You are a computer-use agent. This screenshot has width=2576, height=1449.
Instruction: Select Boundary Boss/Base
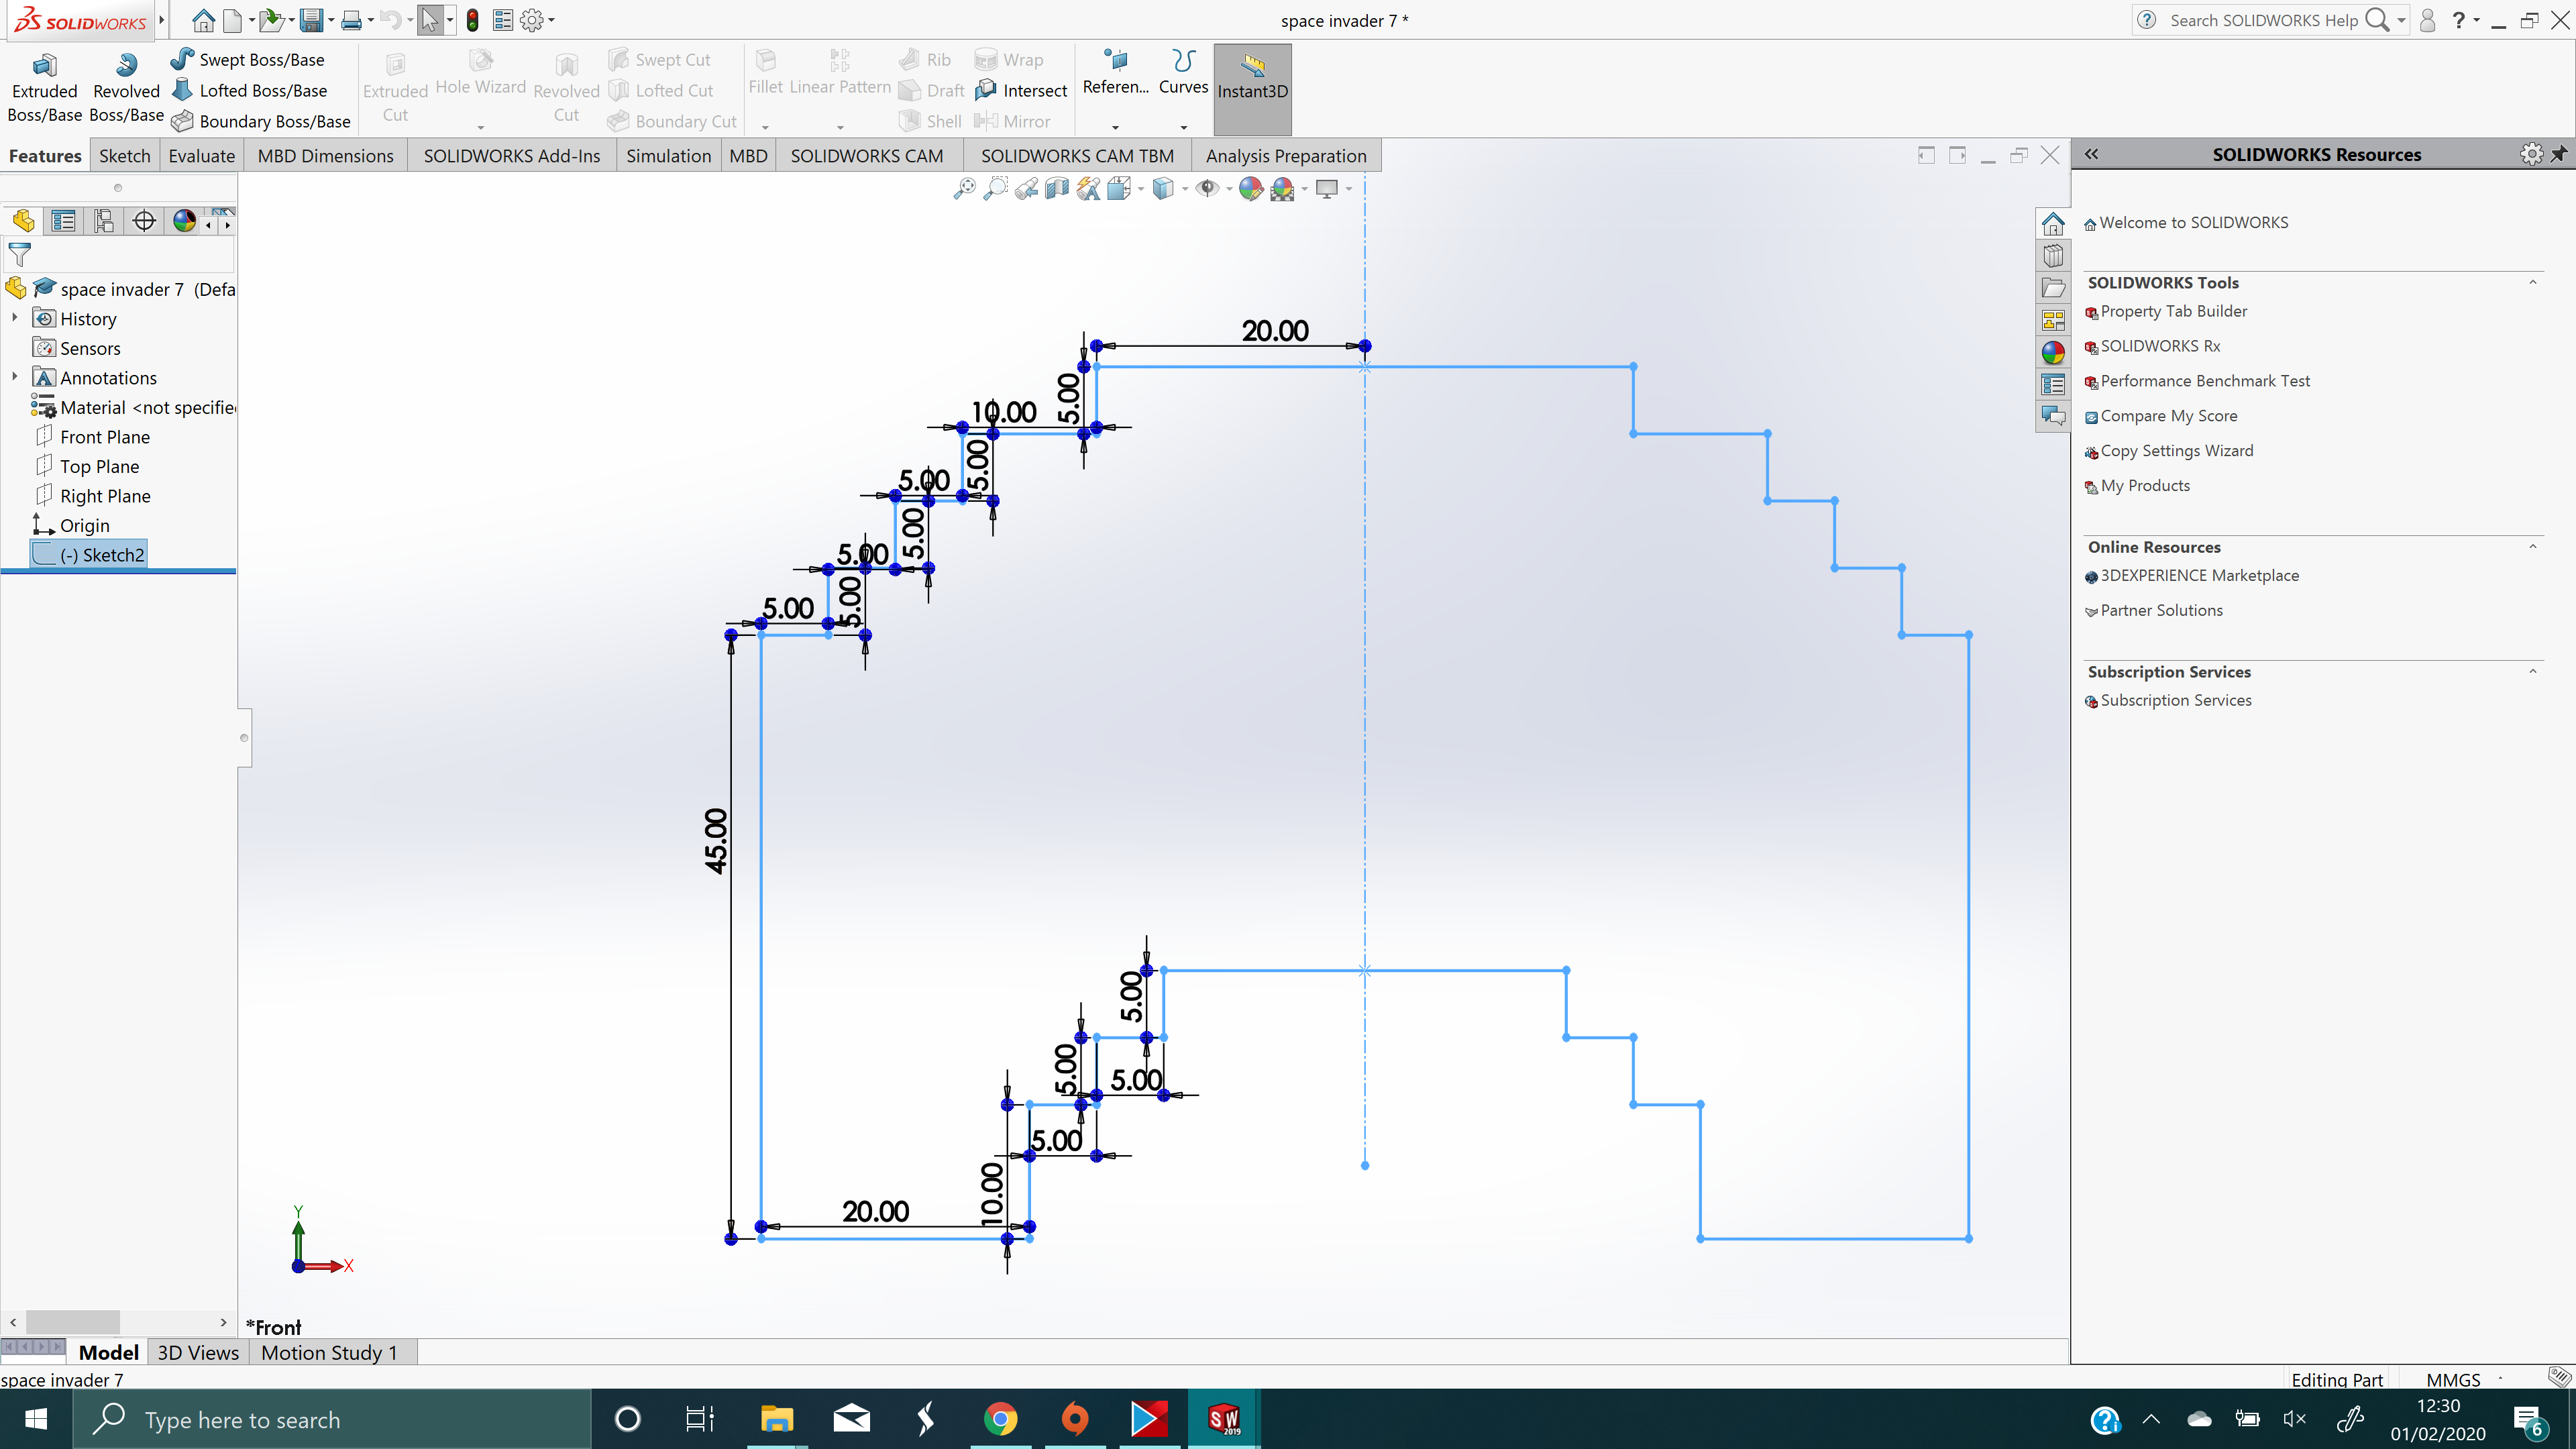261,121
